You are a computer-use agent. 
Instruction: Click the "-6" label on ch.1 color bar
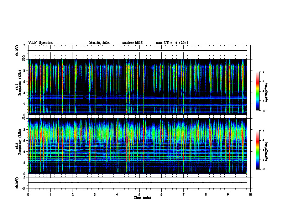[x=263, y=72]
